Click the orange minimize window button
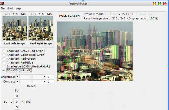The width and height of the screenshot is (169, 110). [154, 4]
